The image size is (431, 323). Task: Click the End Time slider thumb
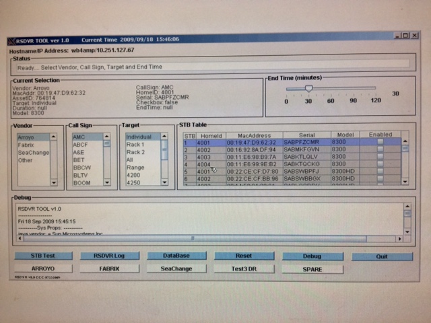308,88
